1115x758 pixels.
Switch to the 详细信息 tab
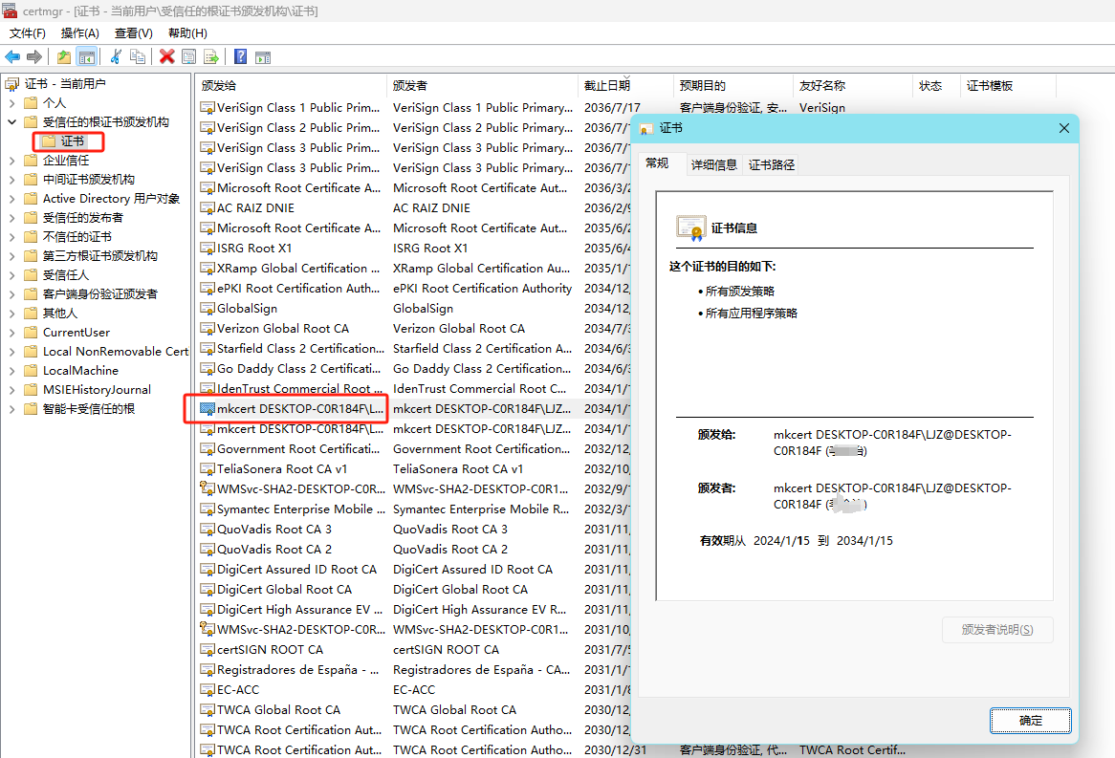pyautogui.click(x=713, y=163)
